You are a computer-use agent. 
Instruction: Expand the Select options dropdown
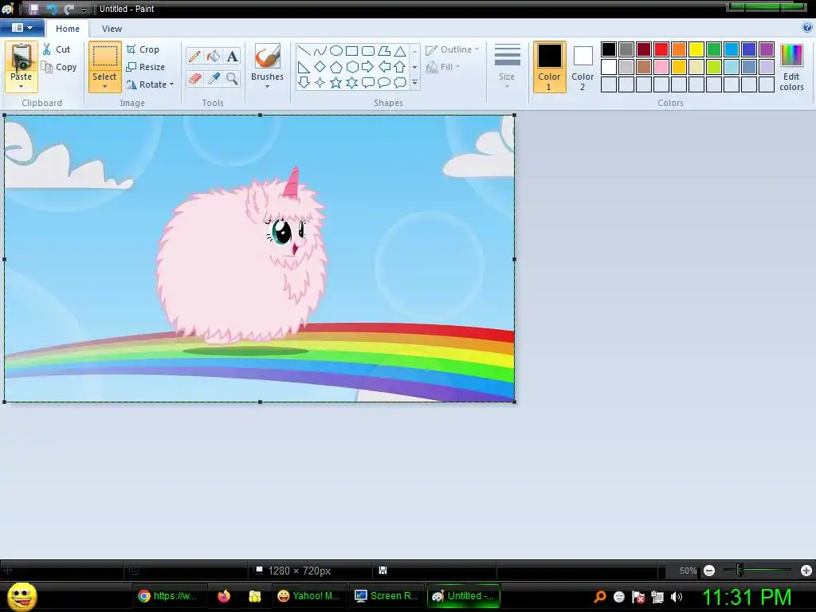click(104, 86)
